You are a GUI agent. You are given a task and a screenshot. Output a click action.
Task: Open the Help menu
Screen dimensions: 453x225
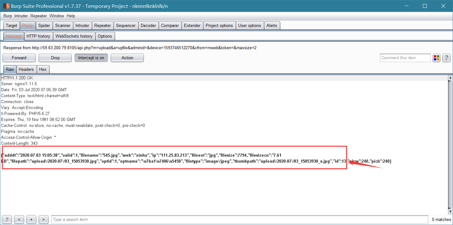[71, 16]
